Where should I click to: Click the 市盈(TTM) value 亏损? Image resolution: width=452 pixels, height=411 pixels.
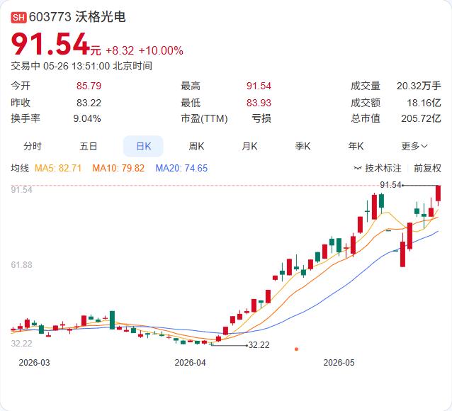point(261,118)
